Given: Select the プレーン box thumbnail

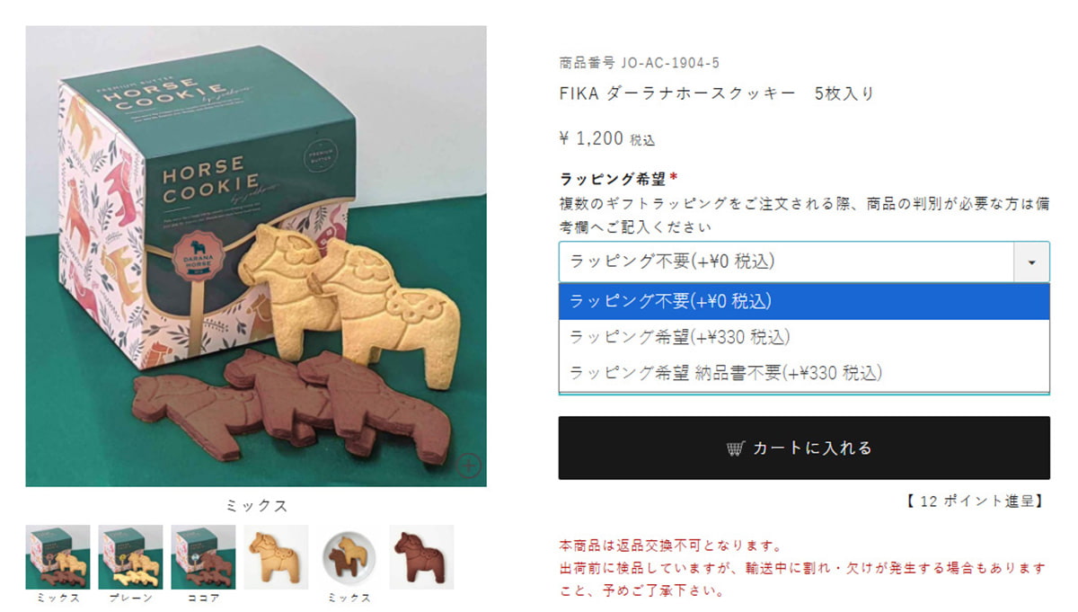Looking at the screenshot, I should [130, 557].
